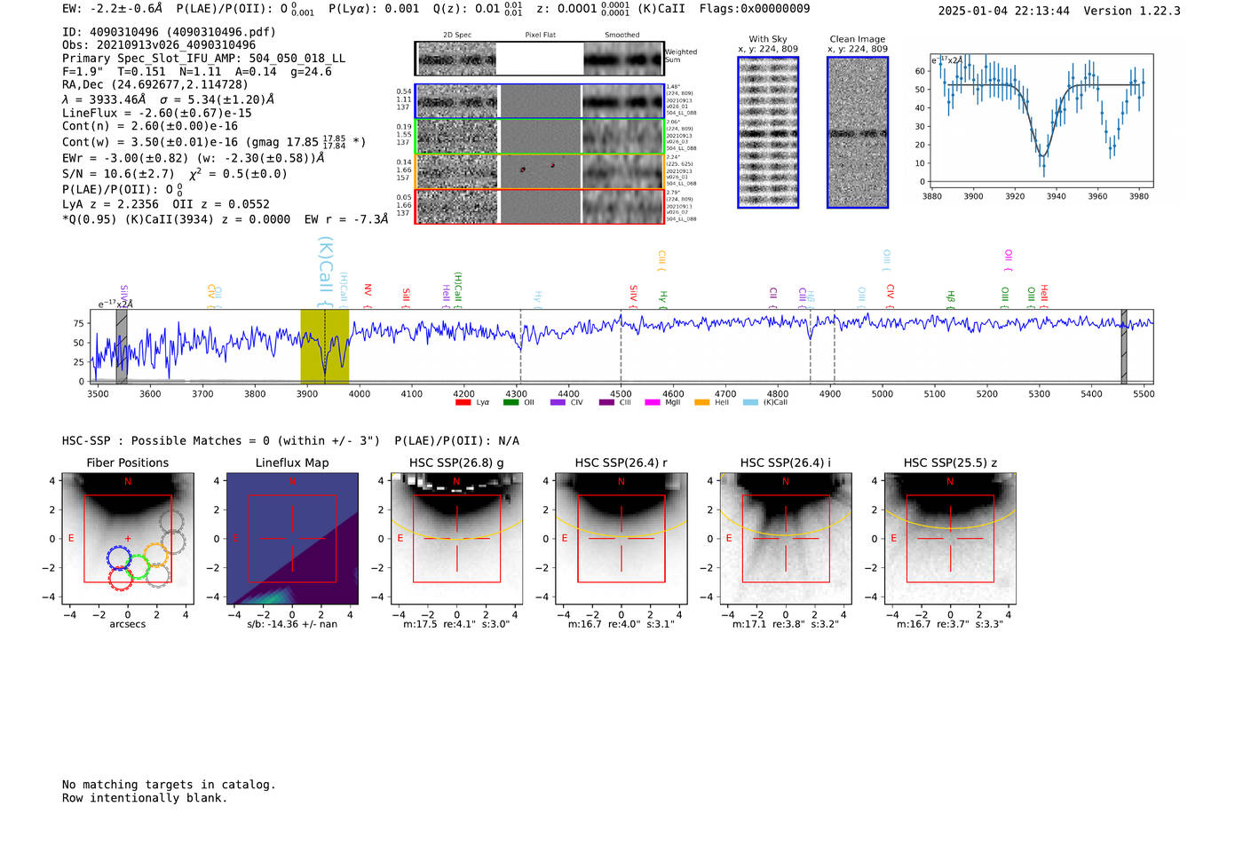Open the HSC SSP(25.5) z image
This screenshot has width=1243, height=846.
coord(950,539)
